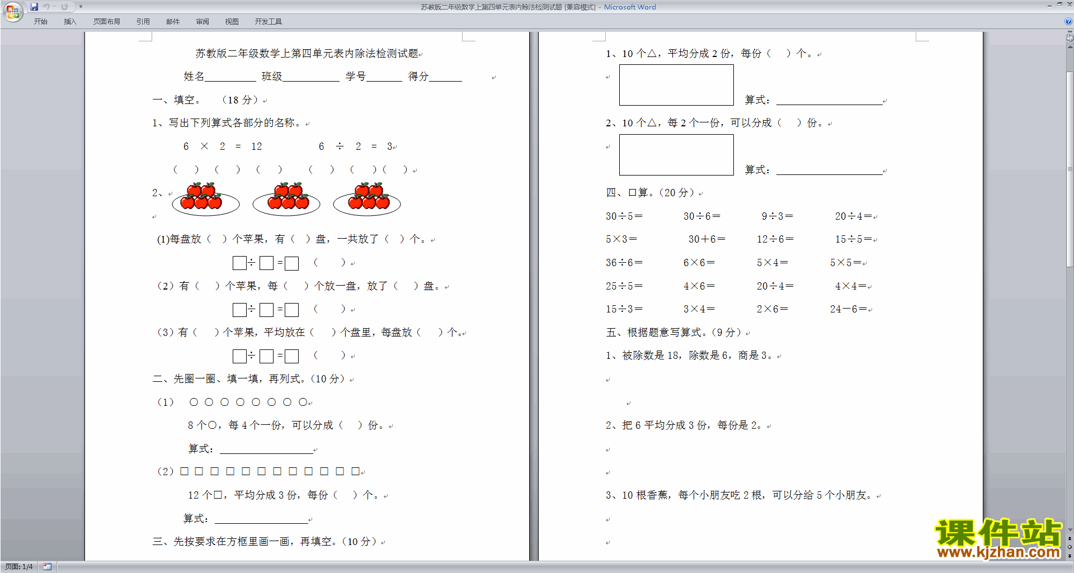Click the first apple plate picture
Image resolution: width=1074 pixels, height=573 pixels.
click(206, 199)
